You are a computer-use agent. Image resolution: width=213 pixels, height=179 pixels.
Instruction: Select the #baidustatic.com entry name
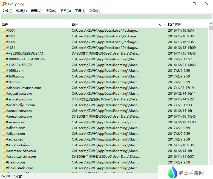(x=19, y=168)
